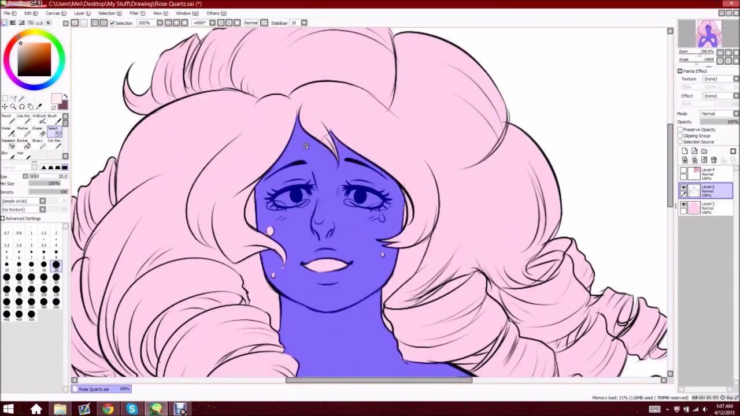740x416 pixels.
Task: Toggle the Selection checkbox in toolbar
Action: [x=112, y=23]
